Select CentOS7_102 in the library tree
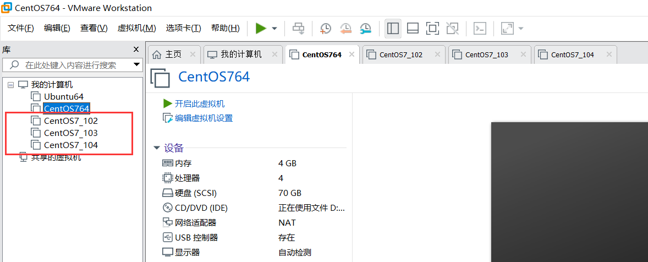The height and width of the screenshot is (262, 648). 71,121
